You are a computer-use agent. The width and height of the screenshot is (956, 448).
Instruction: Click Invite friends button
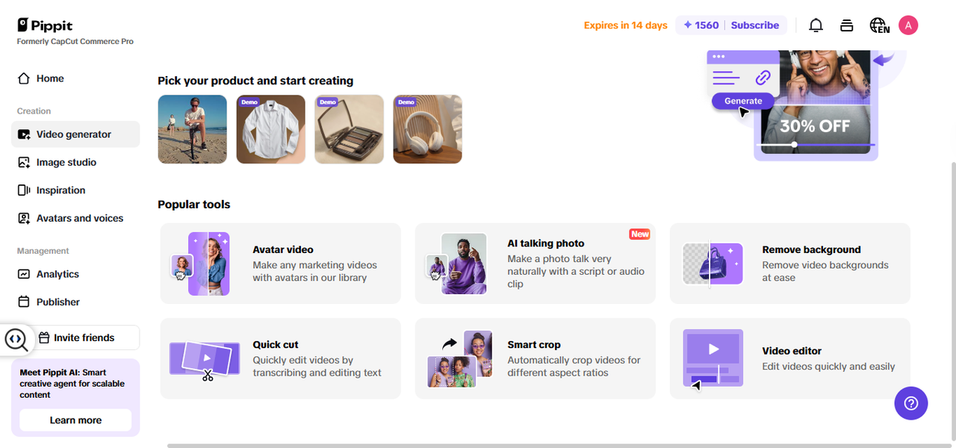[x=84, y=337]
